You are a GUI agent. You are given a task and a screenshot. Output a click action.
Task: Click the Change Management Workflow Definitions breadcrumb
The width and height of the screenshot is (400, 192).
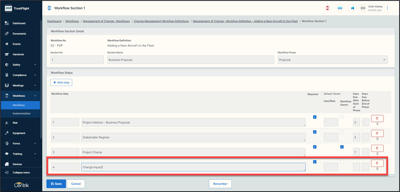click(161, 21)
